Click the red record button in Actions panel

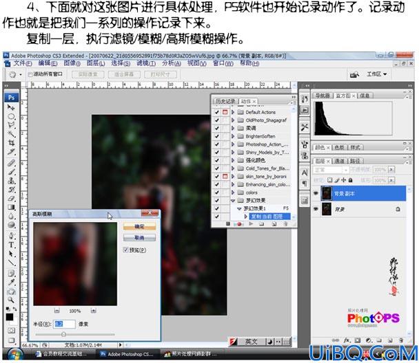pyautogui.click(x=239, y=224)
